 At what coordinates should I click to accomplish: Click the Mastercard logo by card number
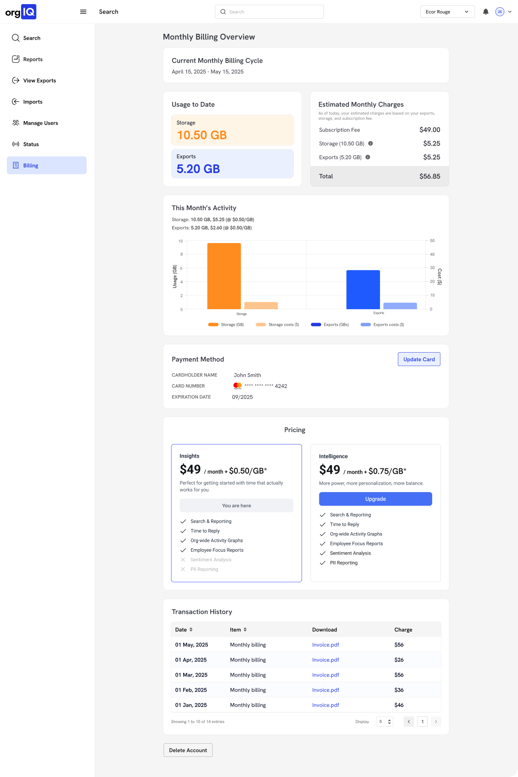[x=238, y=386]
